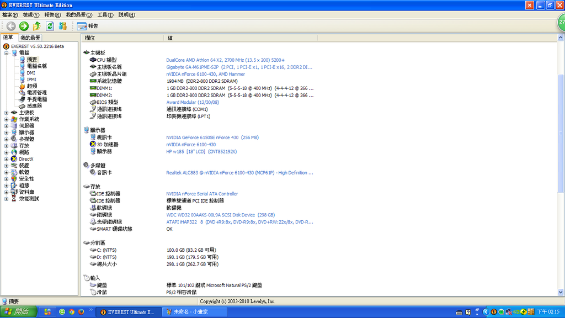
Task: Click the Up level folder toolbar icon
Action: 37,26
